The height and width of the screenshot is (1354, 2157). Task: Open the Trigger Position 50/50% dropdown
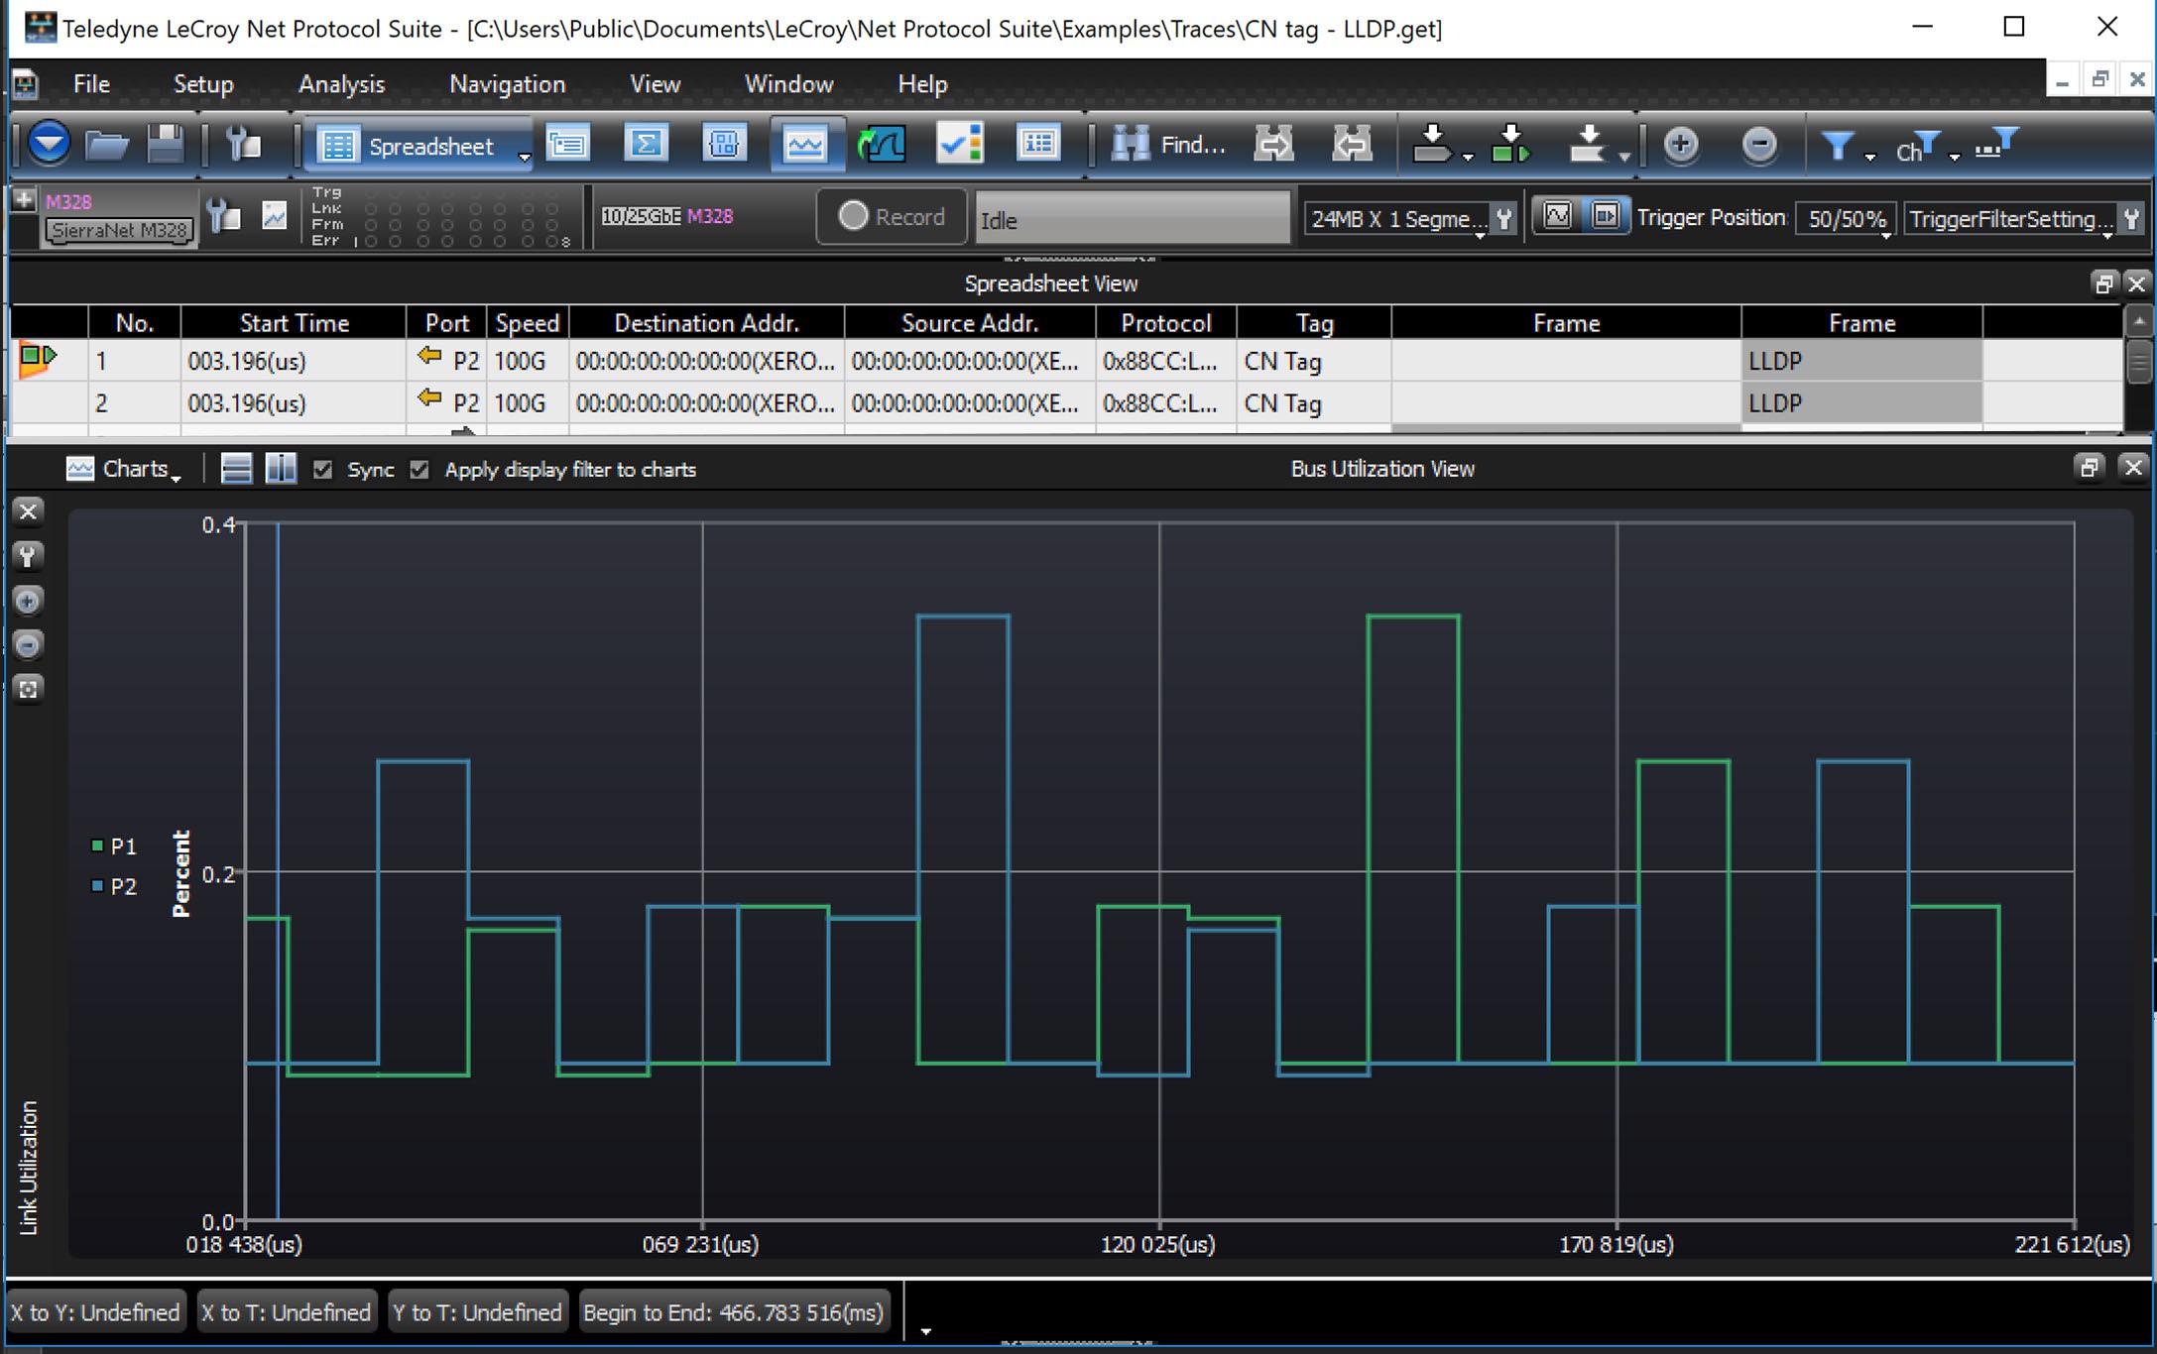click(1847, 219)
